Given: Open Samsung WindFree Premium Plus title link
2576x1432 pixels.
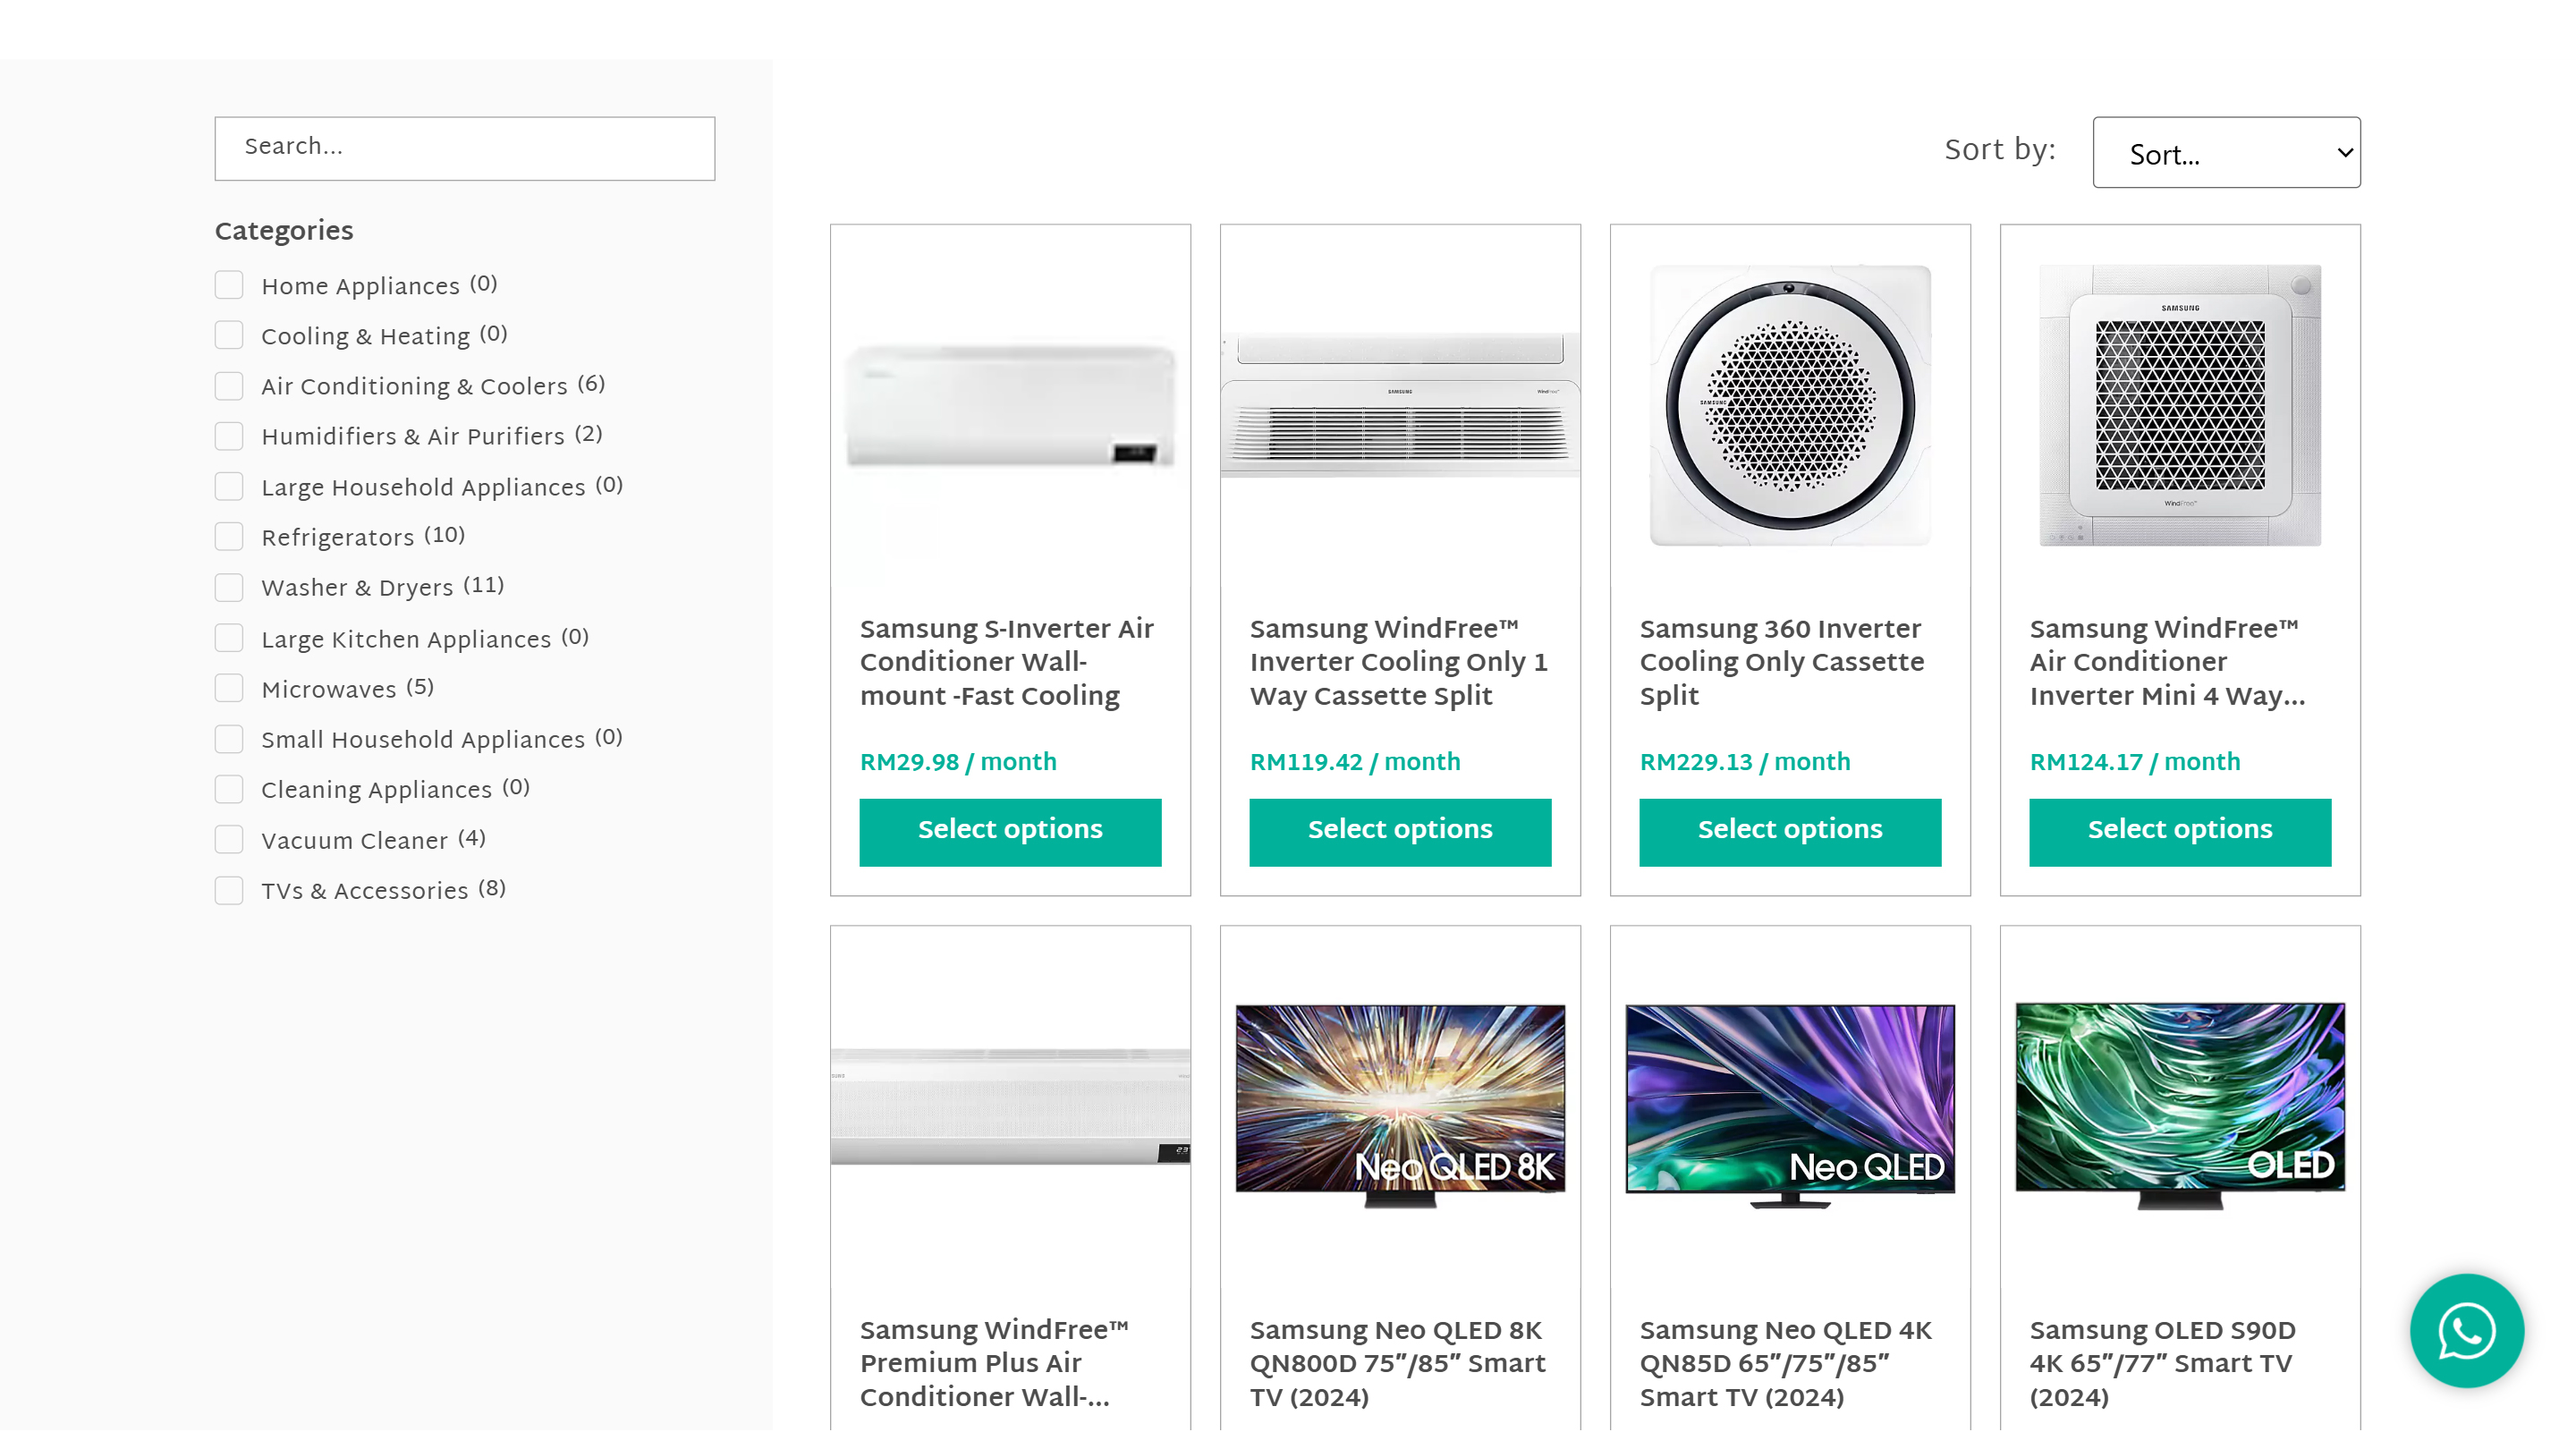Looking at the screenshot, I should coord(994,1363).
